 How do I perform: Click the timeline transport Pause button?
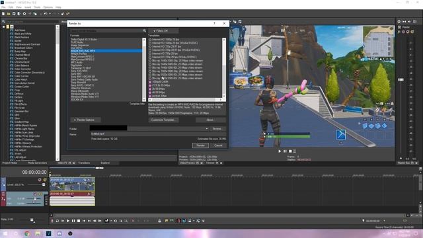(x=73, y=221)
